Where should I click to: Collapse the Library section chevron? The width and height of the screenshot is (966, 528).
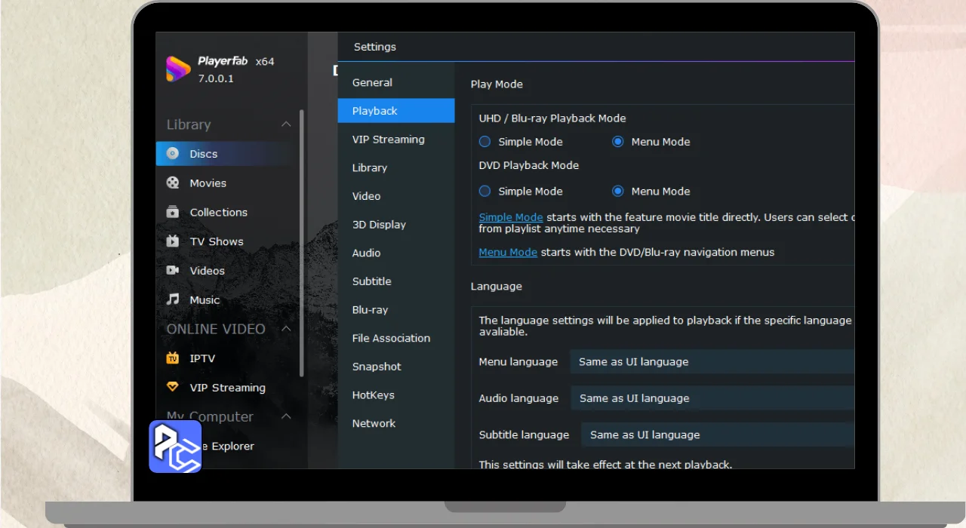[286, 124]
